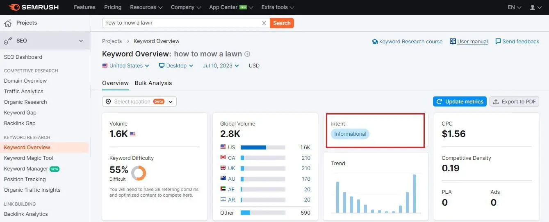Click the Projects home icon
549x222 pixels.
(7, 23)
